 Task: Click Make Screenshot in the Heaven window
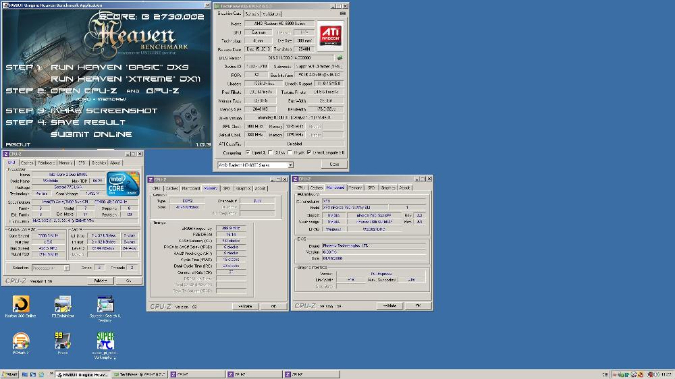pyautogui.click(x=104, y=111)
